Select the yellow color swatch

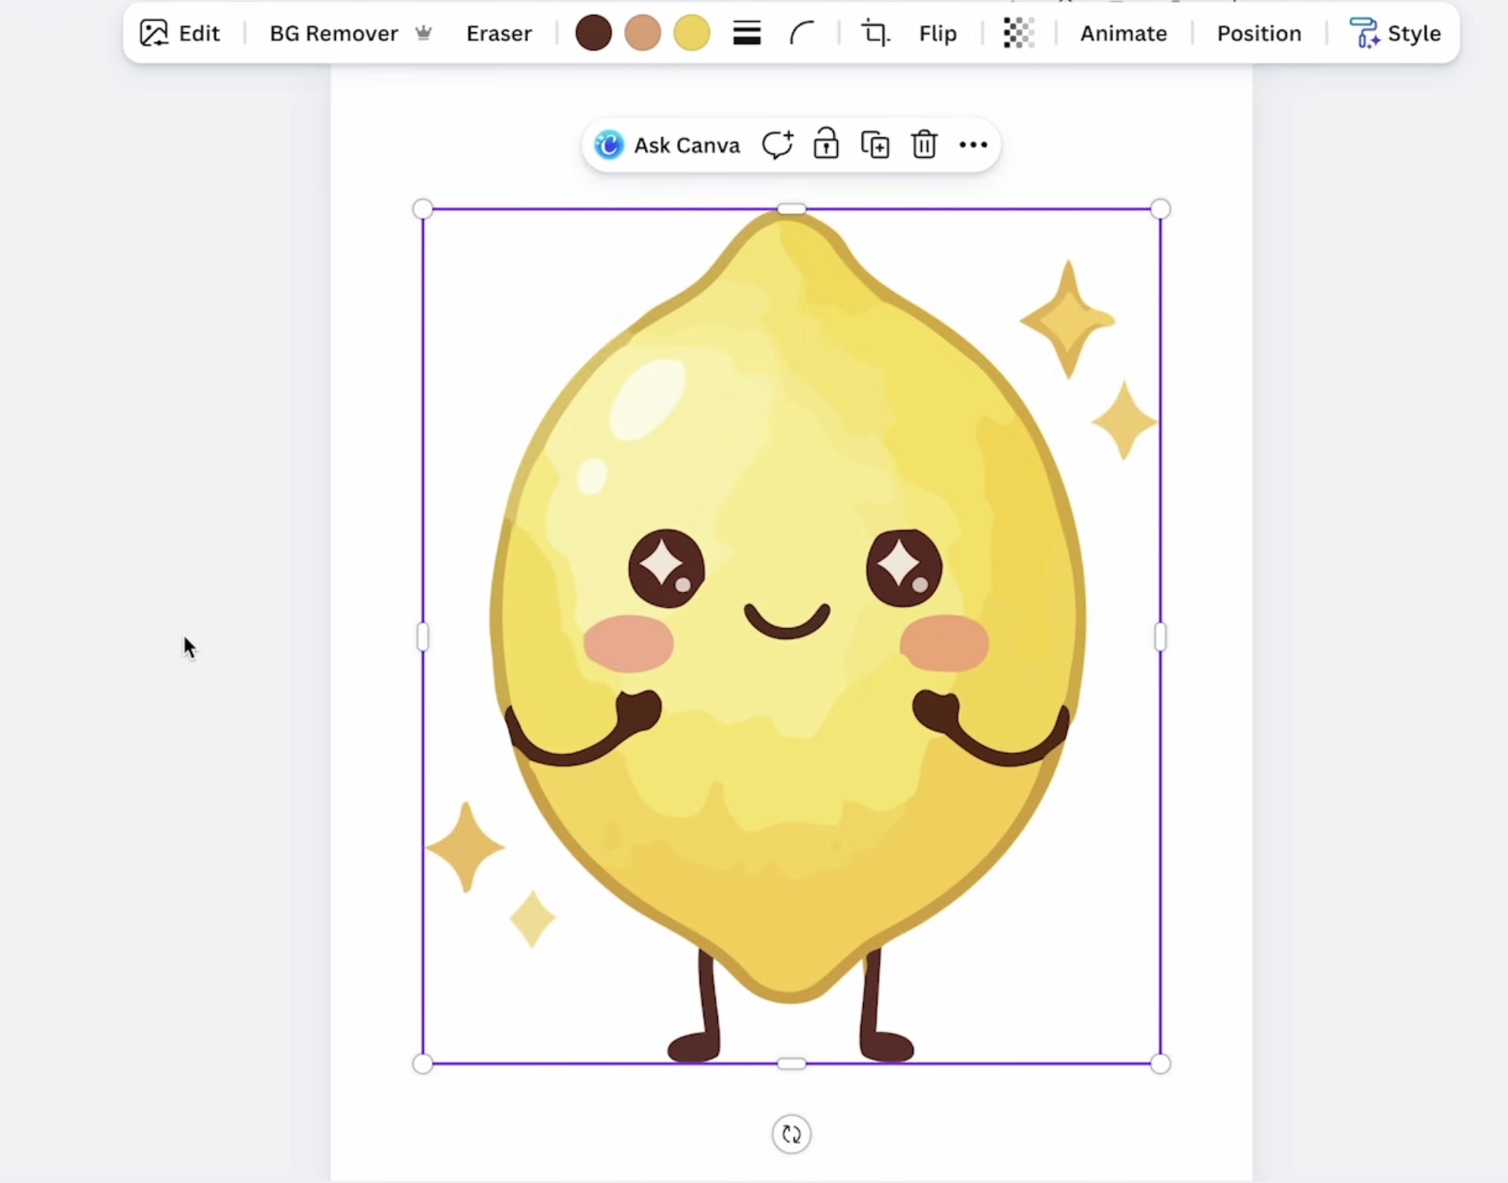[x=690, y=33]
